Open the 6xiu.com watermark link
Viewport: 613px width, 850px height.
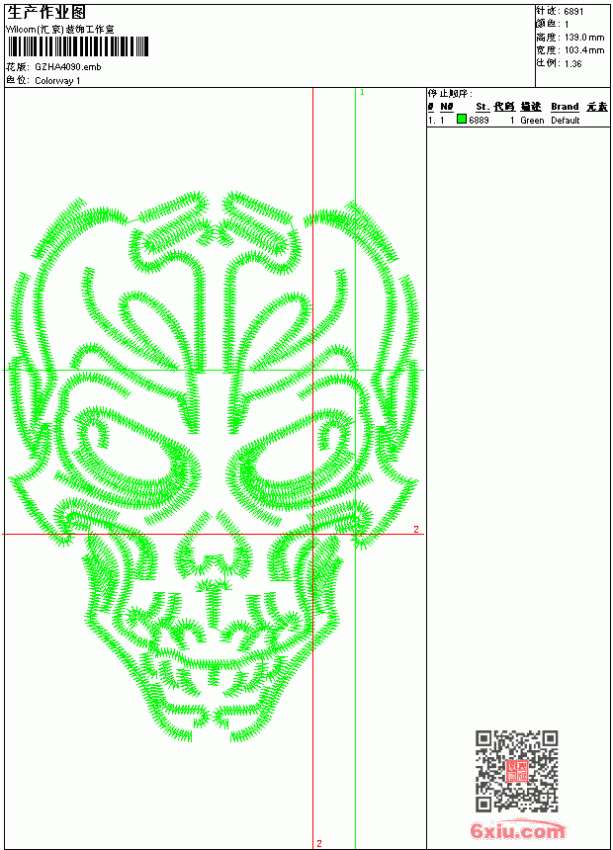click(518, 830)
